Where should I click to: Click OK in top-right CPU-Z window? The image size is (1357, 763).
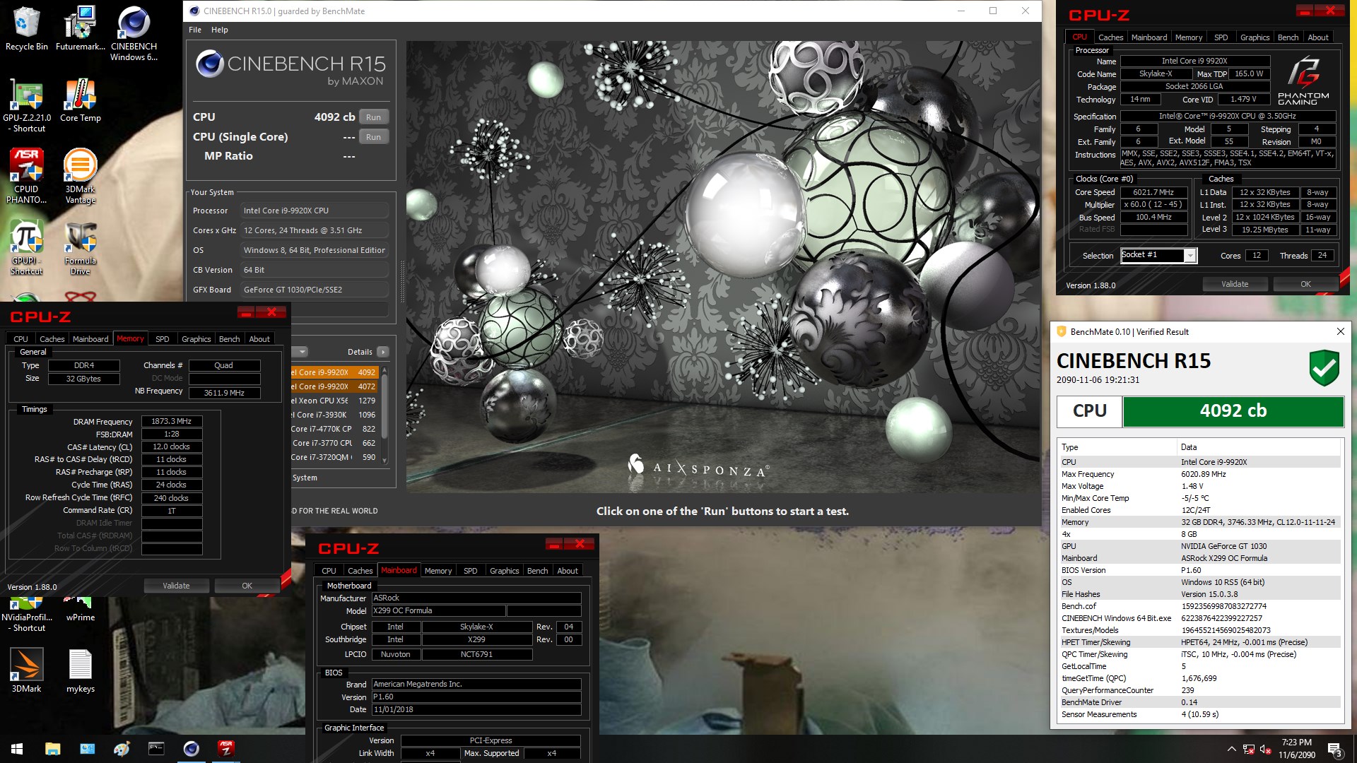(1305, 284)
